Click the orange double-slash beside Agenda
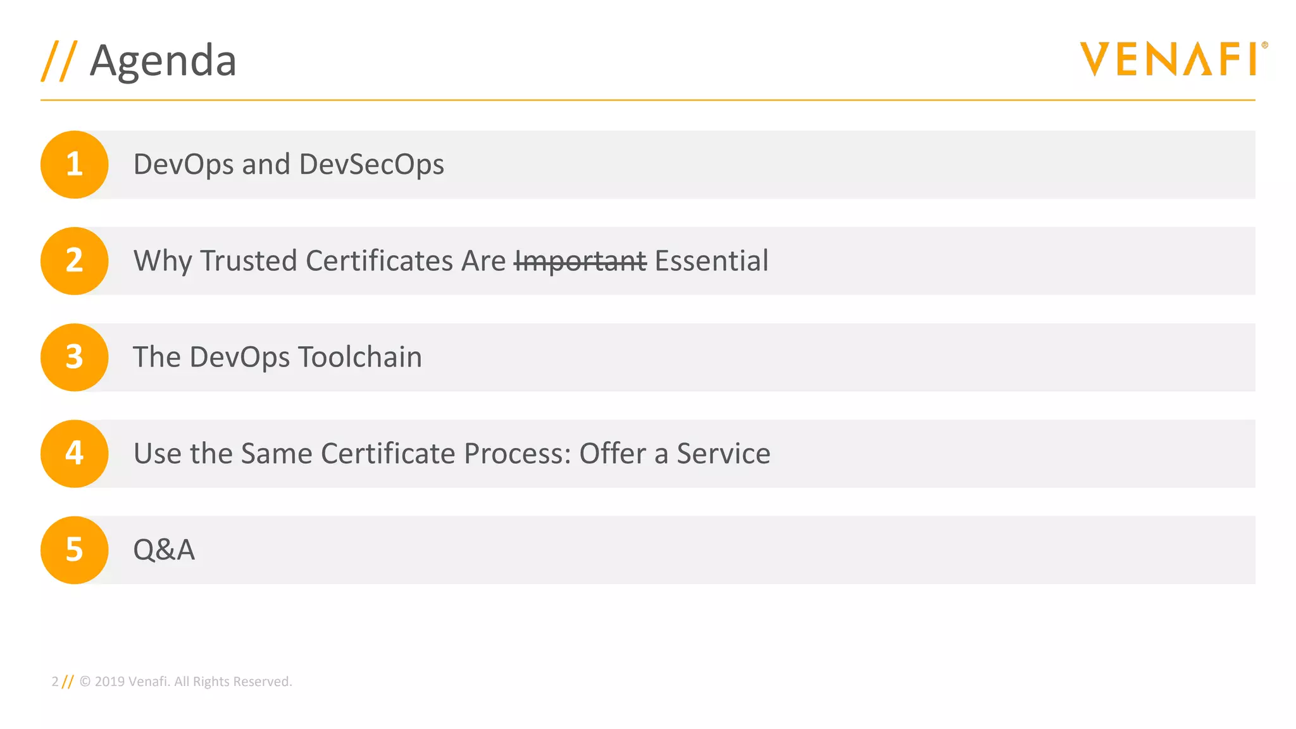The height and width of the screenshot is (729, 1296). point(59,61)
